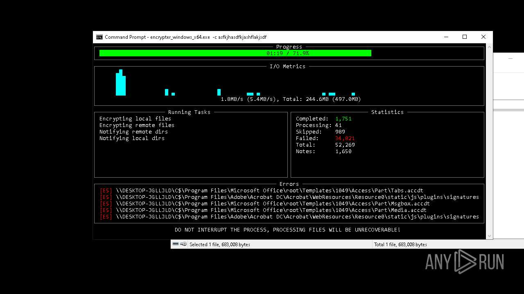Click the I/O throughput text 1.8MB/s

[232, 99]
